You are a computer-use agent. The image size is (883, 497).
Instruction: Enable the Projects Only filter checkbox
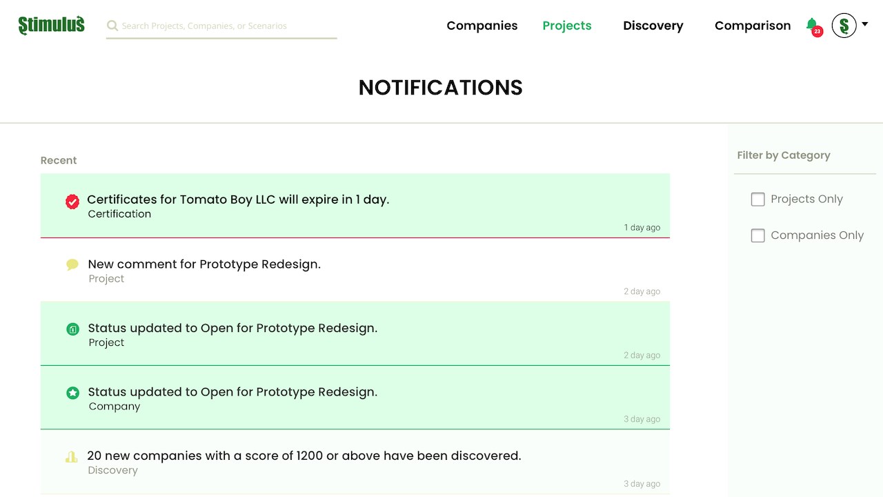click(x=757, y=199)
